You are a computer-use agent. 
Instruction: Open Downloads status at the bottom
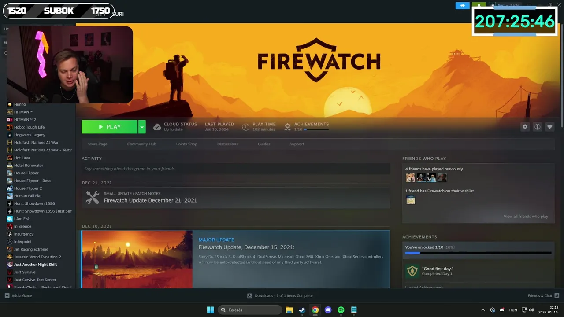click(280, 296)
